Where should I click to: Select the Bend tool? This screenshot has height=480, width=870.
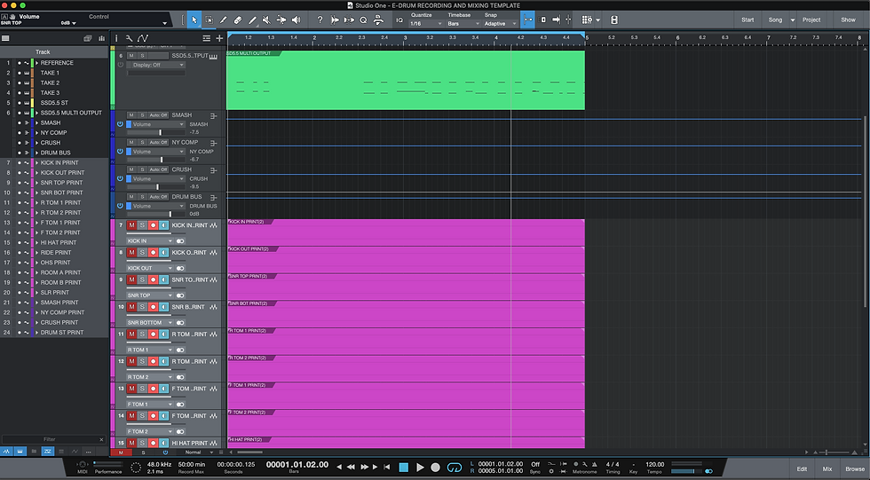point(281,20)
